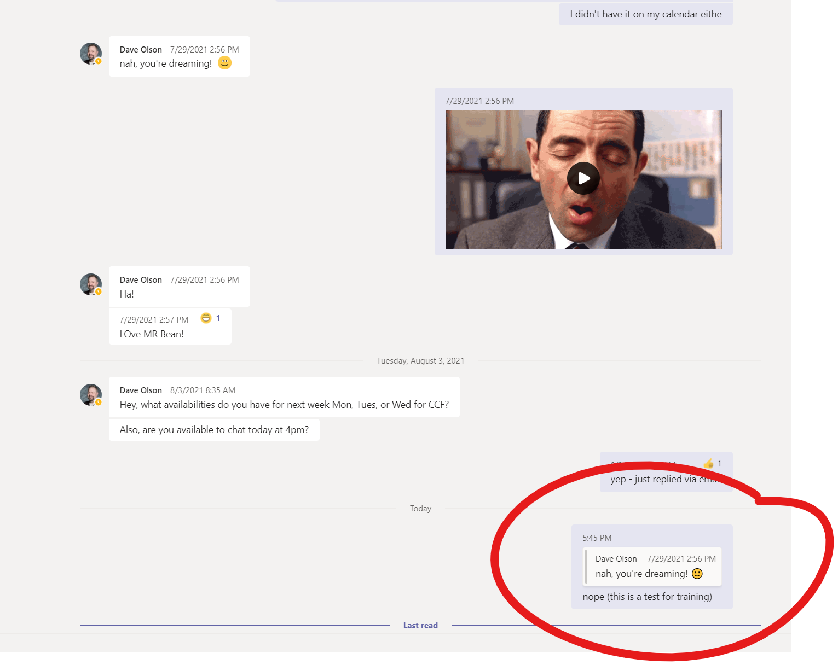This screenshot has width=838, height=665.
Task: Click the 8/3/2021 8:35 AM timestamp
Action: pos(203,390)
